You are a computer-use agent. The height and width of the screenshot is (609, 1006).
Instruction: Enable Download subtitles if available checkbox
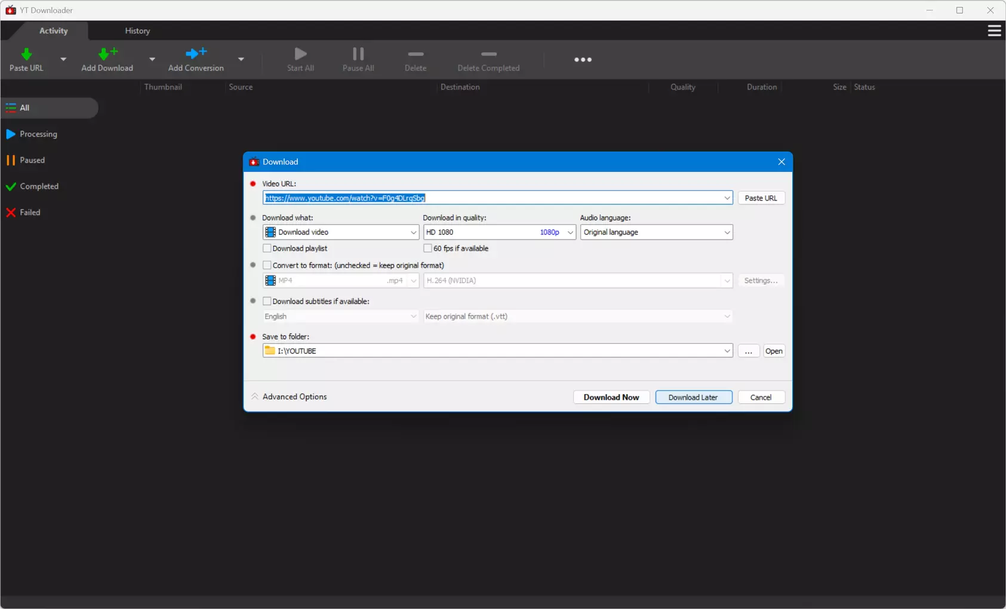tap(267, 302)
